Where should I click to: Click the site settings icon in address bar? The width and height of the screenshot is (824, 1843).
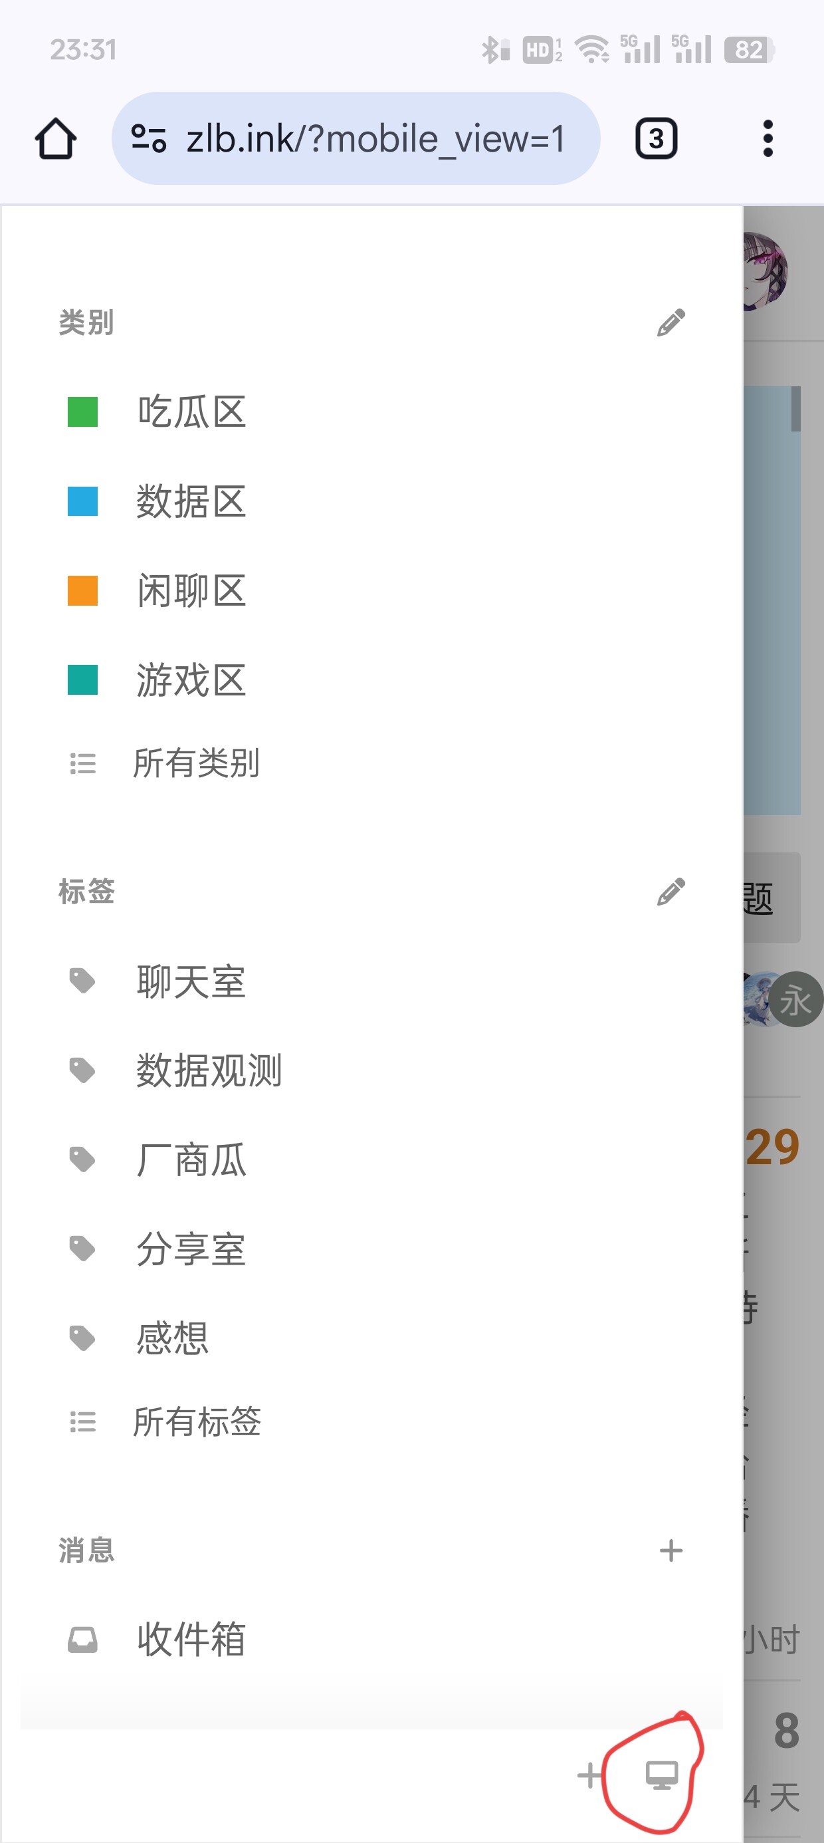[x=149, y=138]
